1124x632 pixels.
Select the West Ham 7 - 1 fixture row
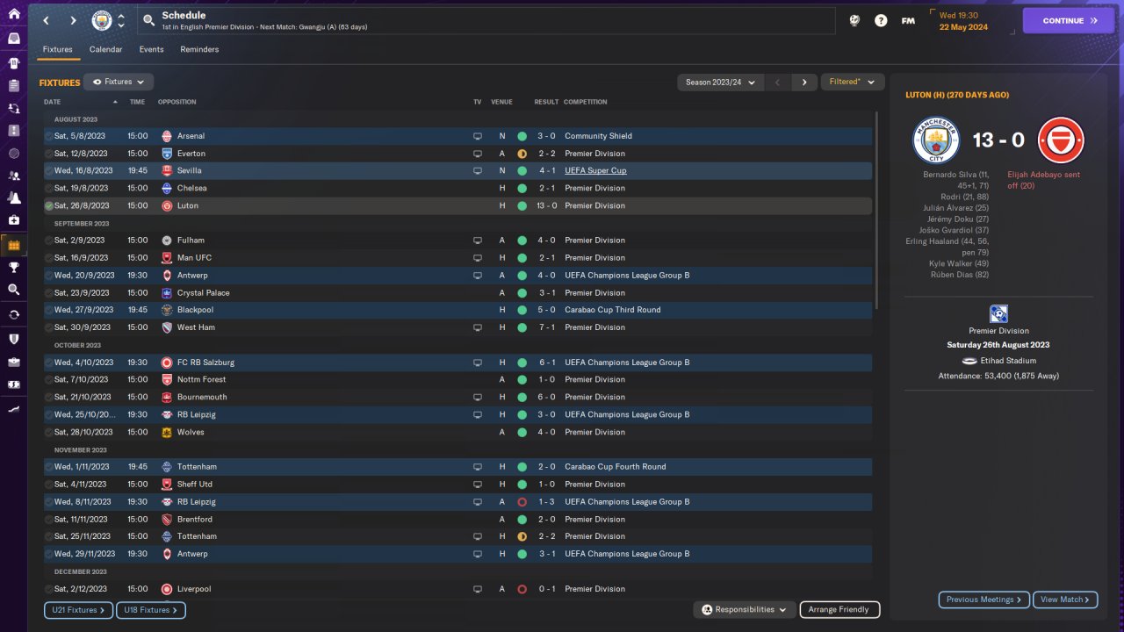click(x=458, y=327)
